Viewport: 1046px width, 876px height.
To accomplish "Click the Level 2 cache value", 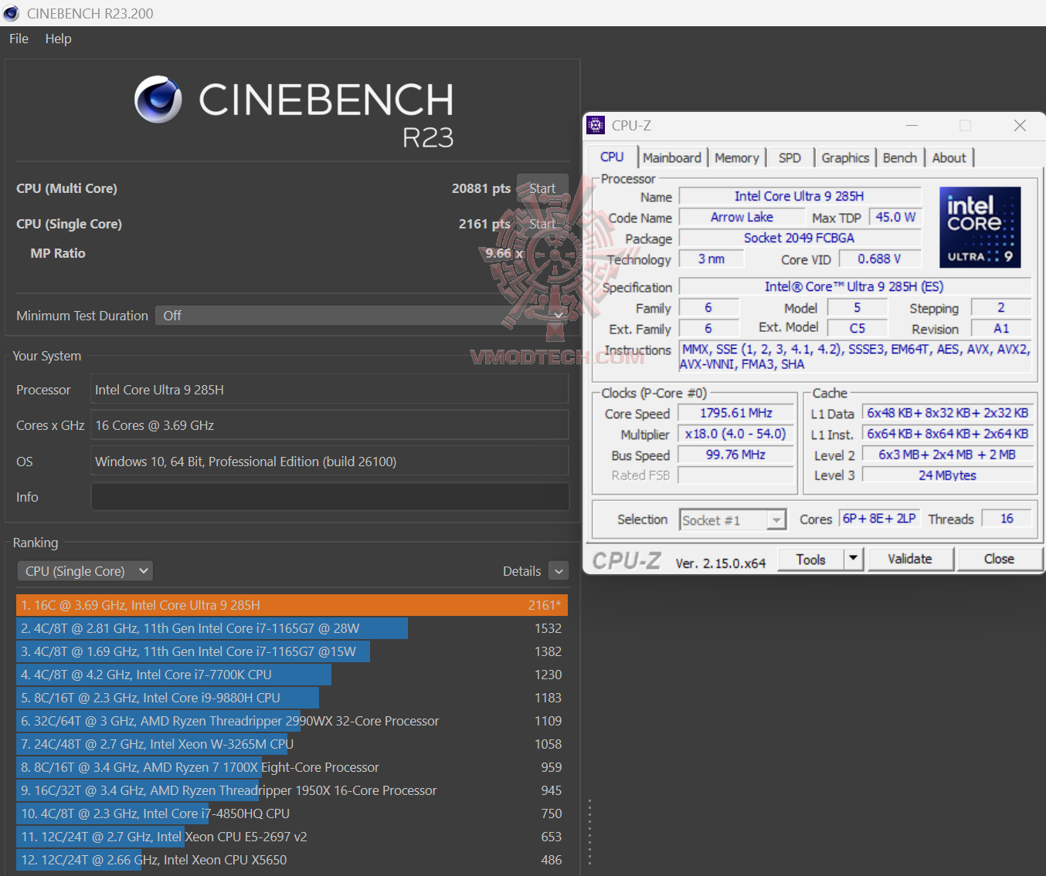I will [x=948, y=455].
